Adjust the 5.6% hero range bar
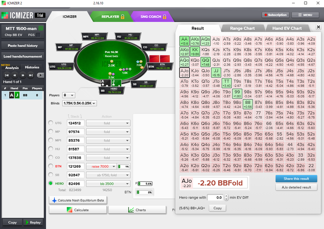Image resolution: width=324 pixels, height=229 pixels. coord(145,183)
